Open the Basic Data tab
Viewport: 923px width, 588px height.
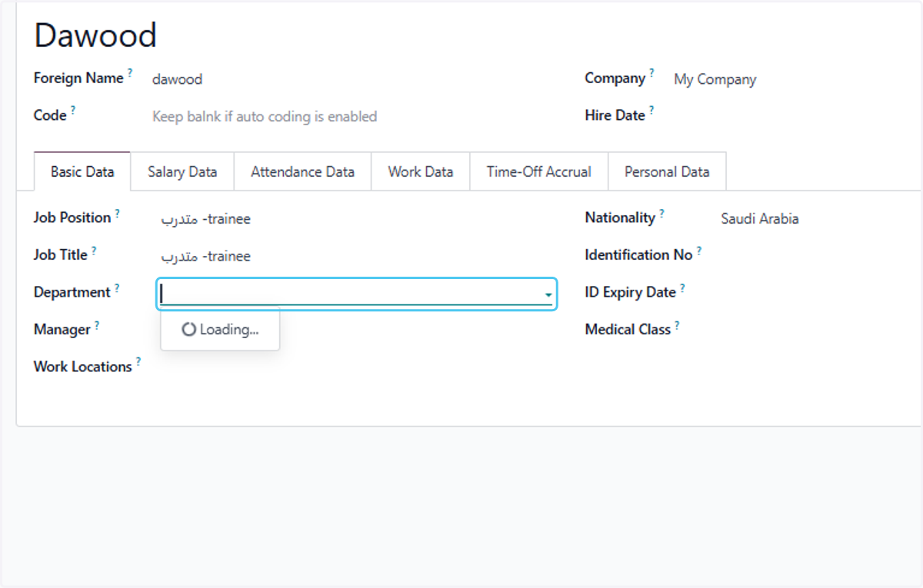coord(82,171)
